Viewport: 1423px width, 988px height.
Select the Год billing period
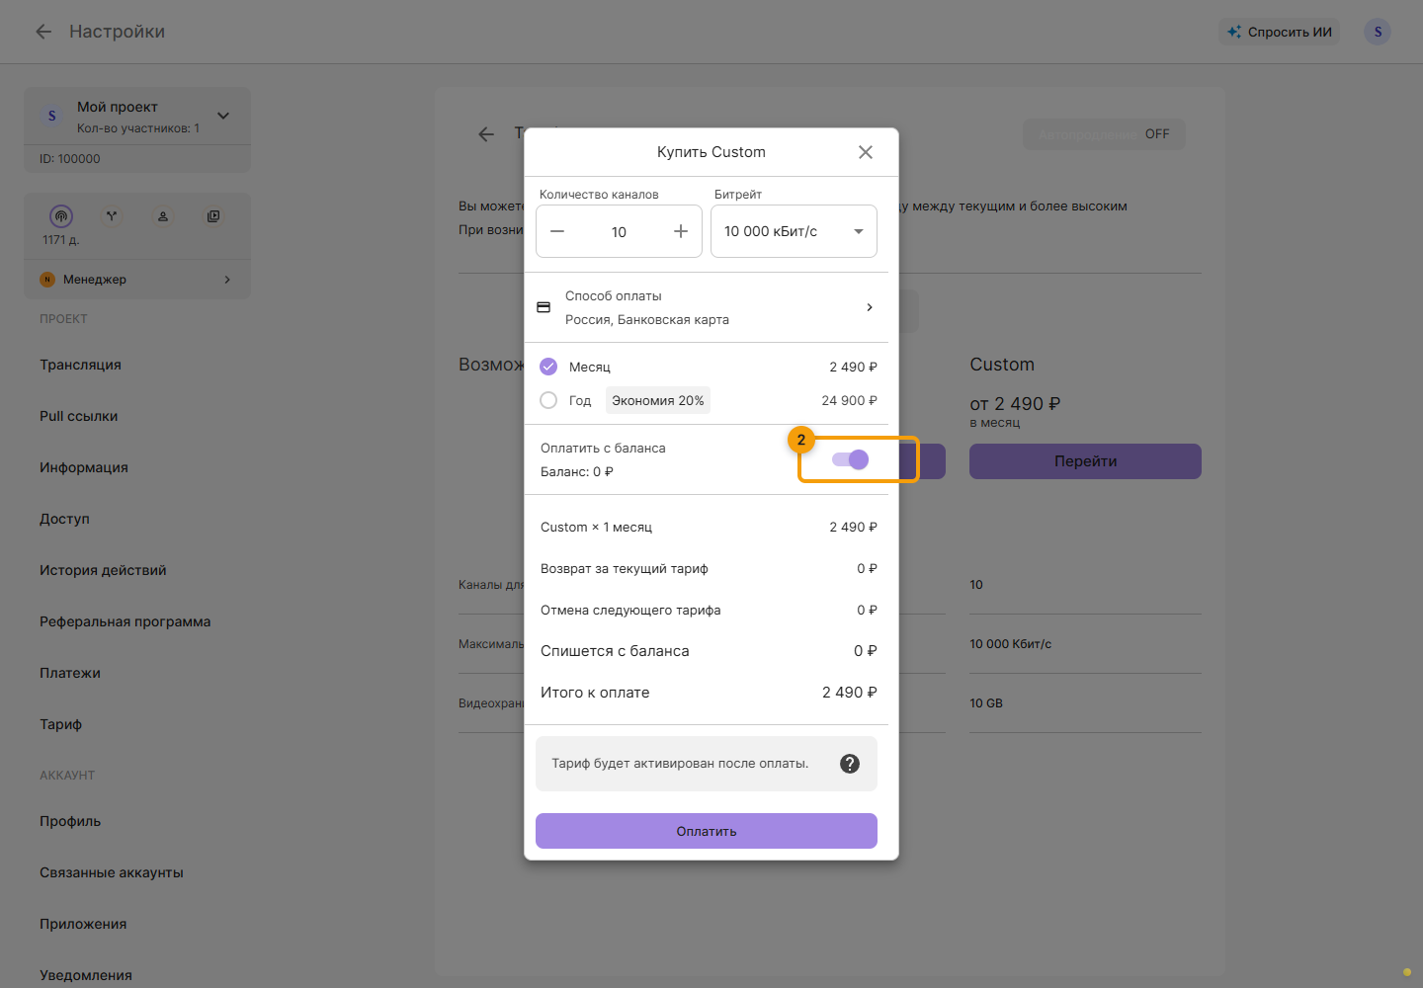548,400
